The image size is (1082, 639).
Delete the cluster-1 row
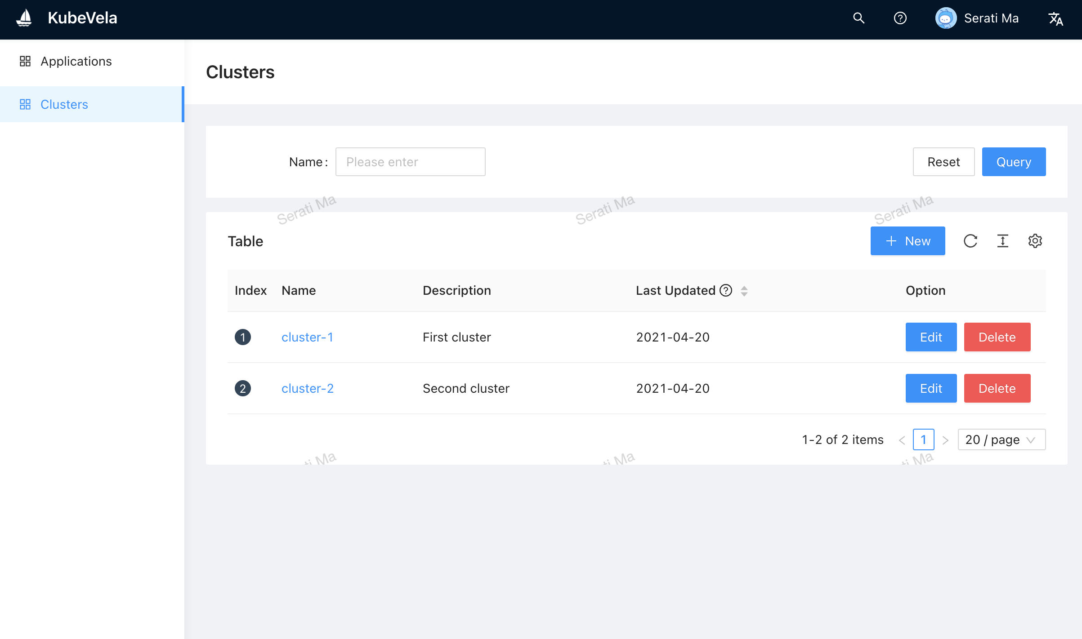click(997, 337)
